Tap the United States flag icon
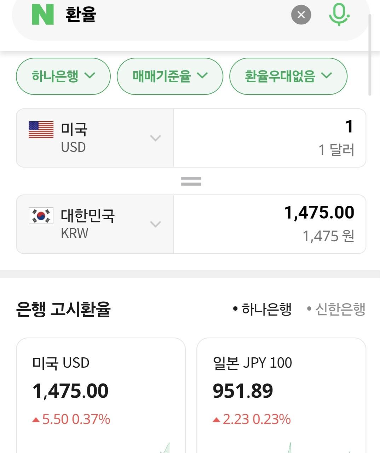Viewport: 380px width, 453px height. [x=41, y=130]
